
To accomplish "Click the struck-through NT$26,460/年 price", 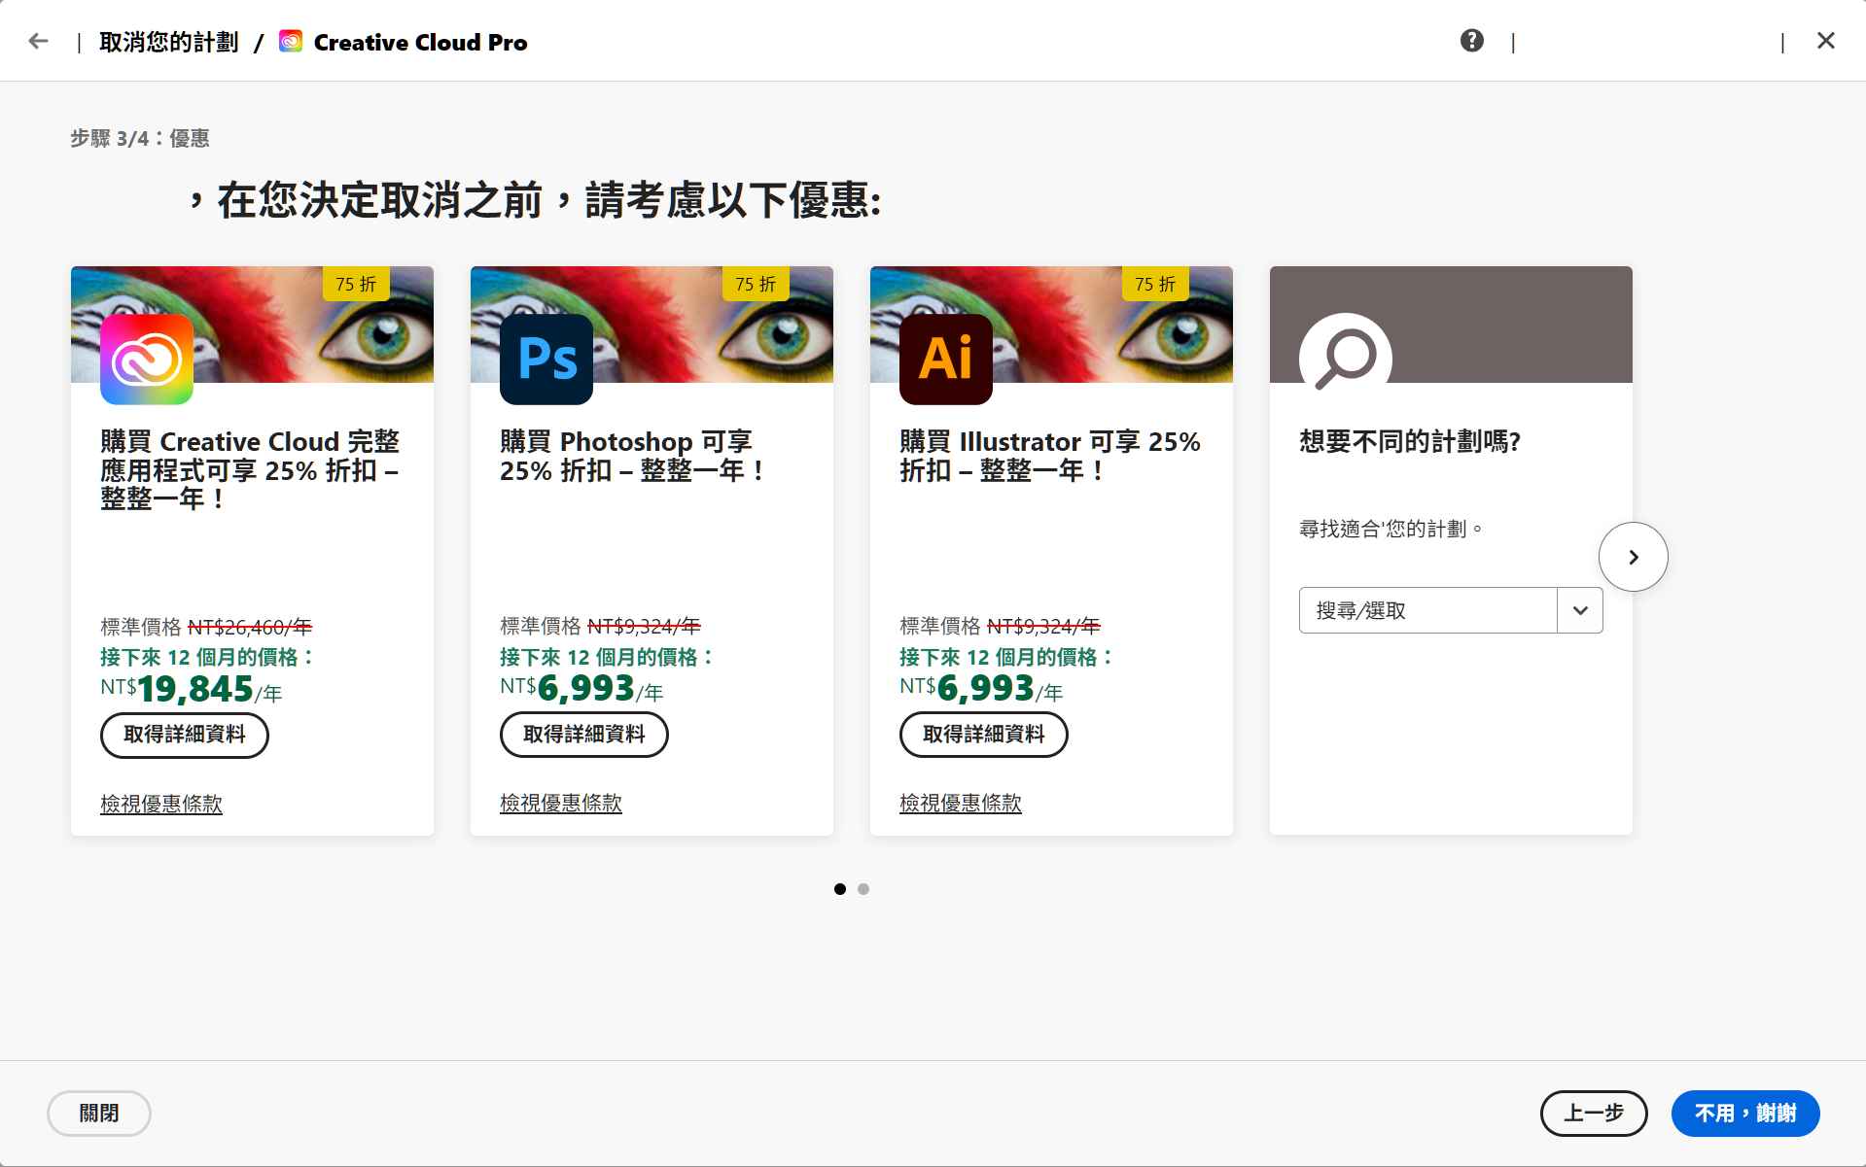I will (250, 627).
